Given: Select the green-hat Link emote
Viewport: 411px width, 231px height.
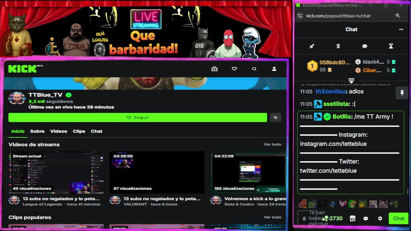Looking at the screenshot, I should [x=352, y=203].
